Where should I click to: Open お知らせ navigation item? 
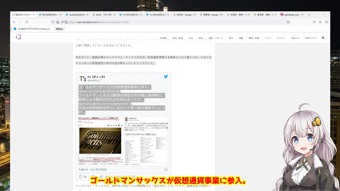[295, 38]
